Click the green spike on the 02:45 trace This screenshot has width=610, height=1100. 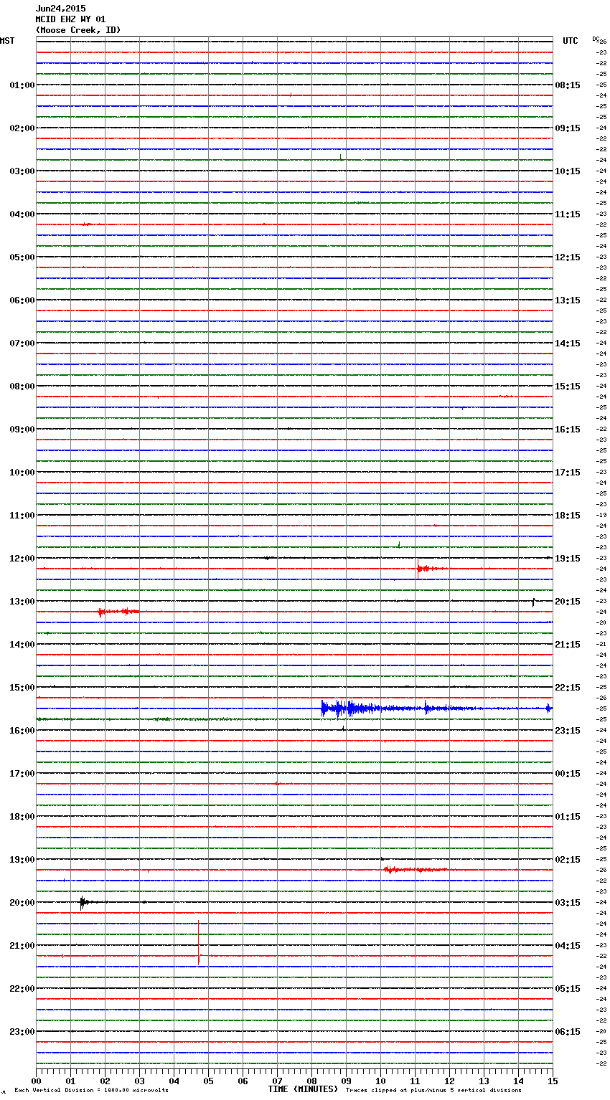pyautogui.click(x=341, y=158)
